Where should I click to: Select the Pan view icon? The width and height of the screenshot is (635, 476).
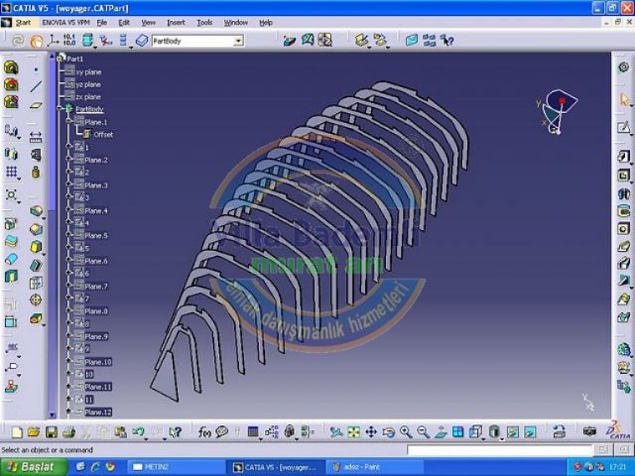[x=371, y=432]
